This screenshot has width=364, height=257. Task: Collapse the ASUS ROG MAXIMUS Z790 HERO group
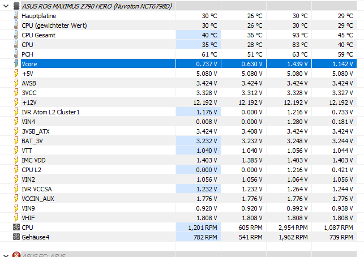coord(6,6)
